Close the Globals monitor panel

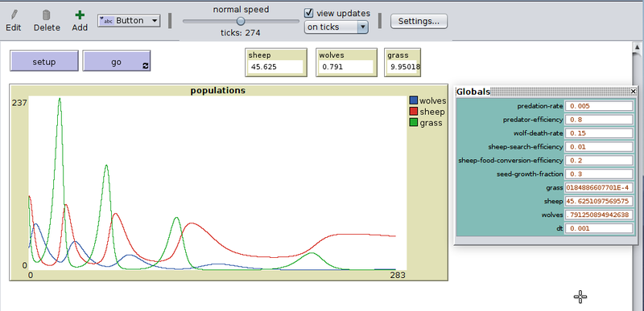point(633,92)
